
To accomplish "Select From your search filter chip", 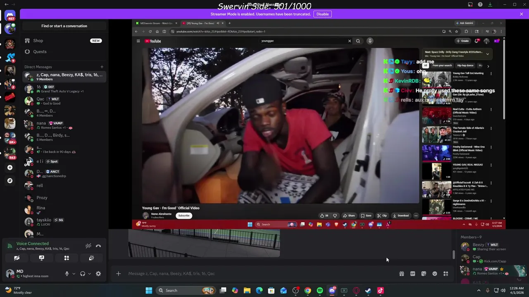I will [x=442, y=66].
